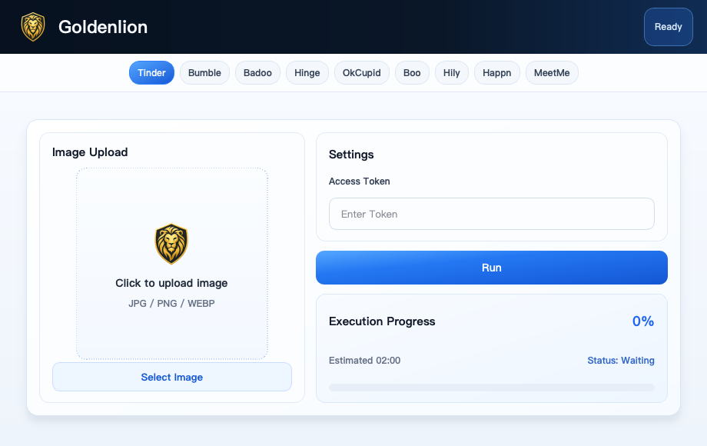Open the MeetMe tab
Viewport: 707px width, 446px height.
[552, 72]
